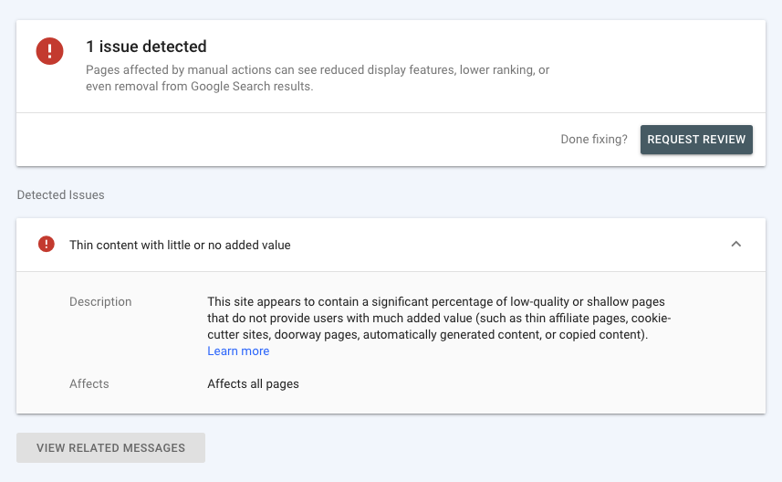
Task: Click the small red error icon by 'Thin content'
Action: [x=47, y=244]
